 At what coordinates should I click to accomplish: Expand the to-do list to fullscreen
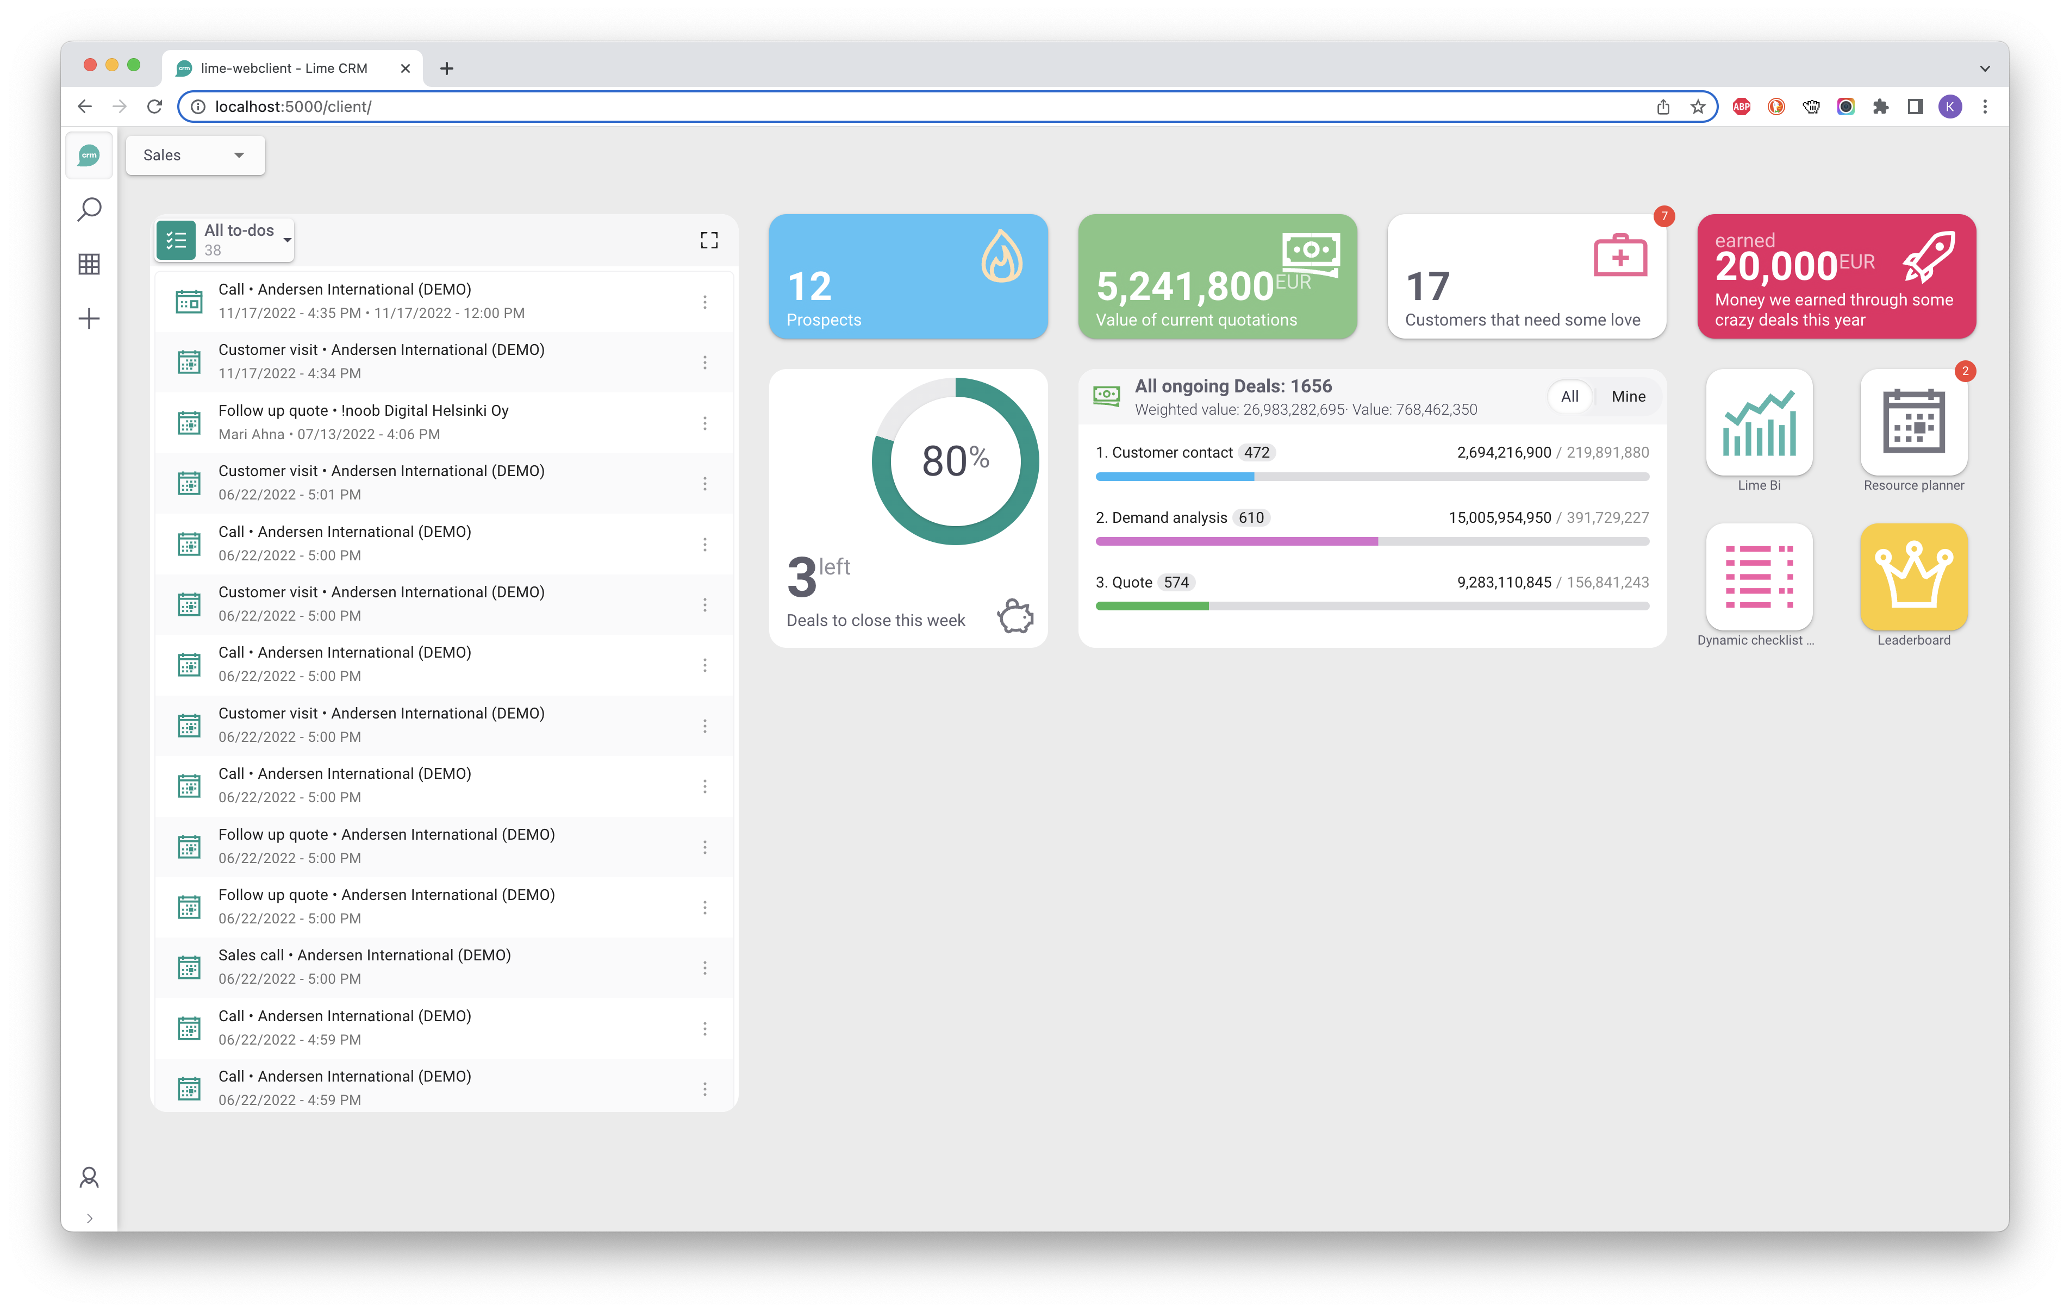click(x=708, y=240)
